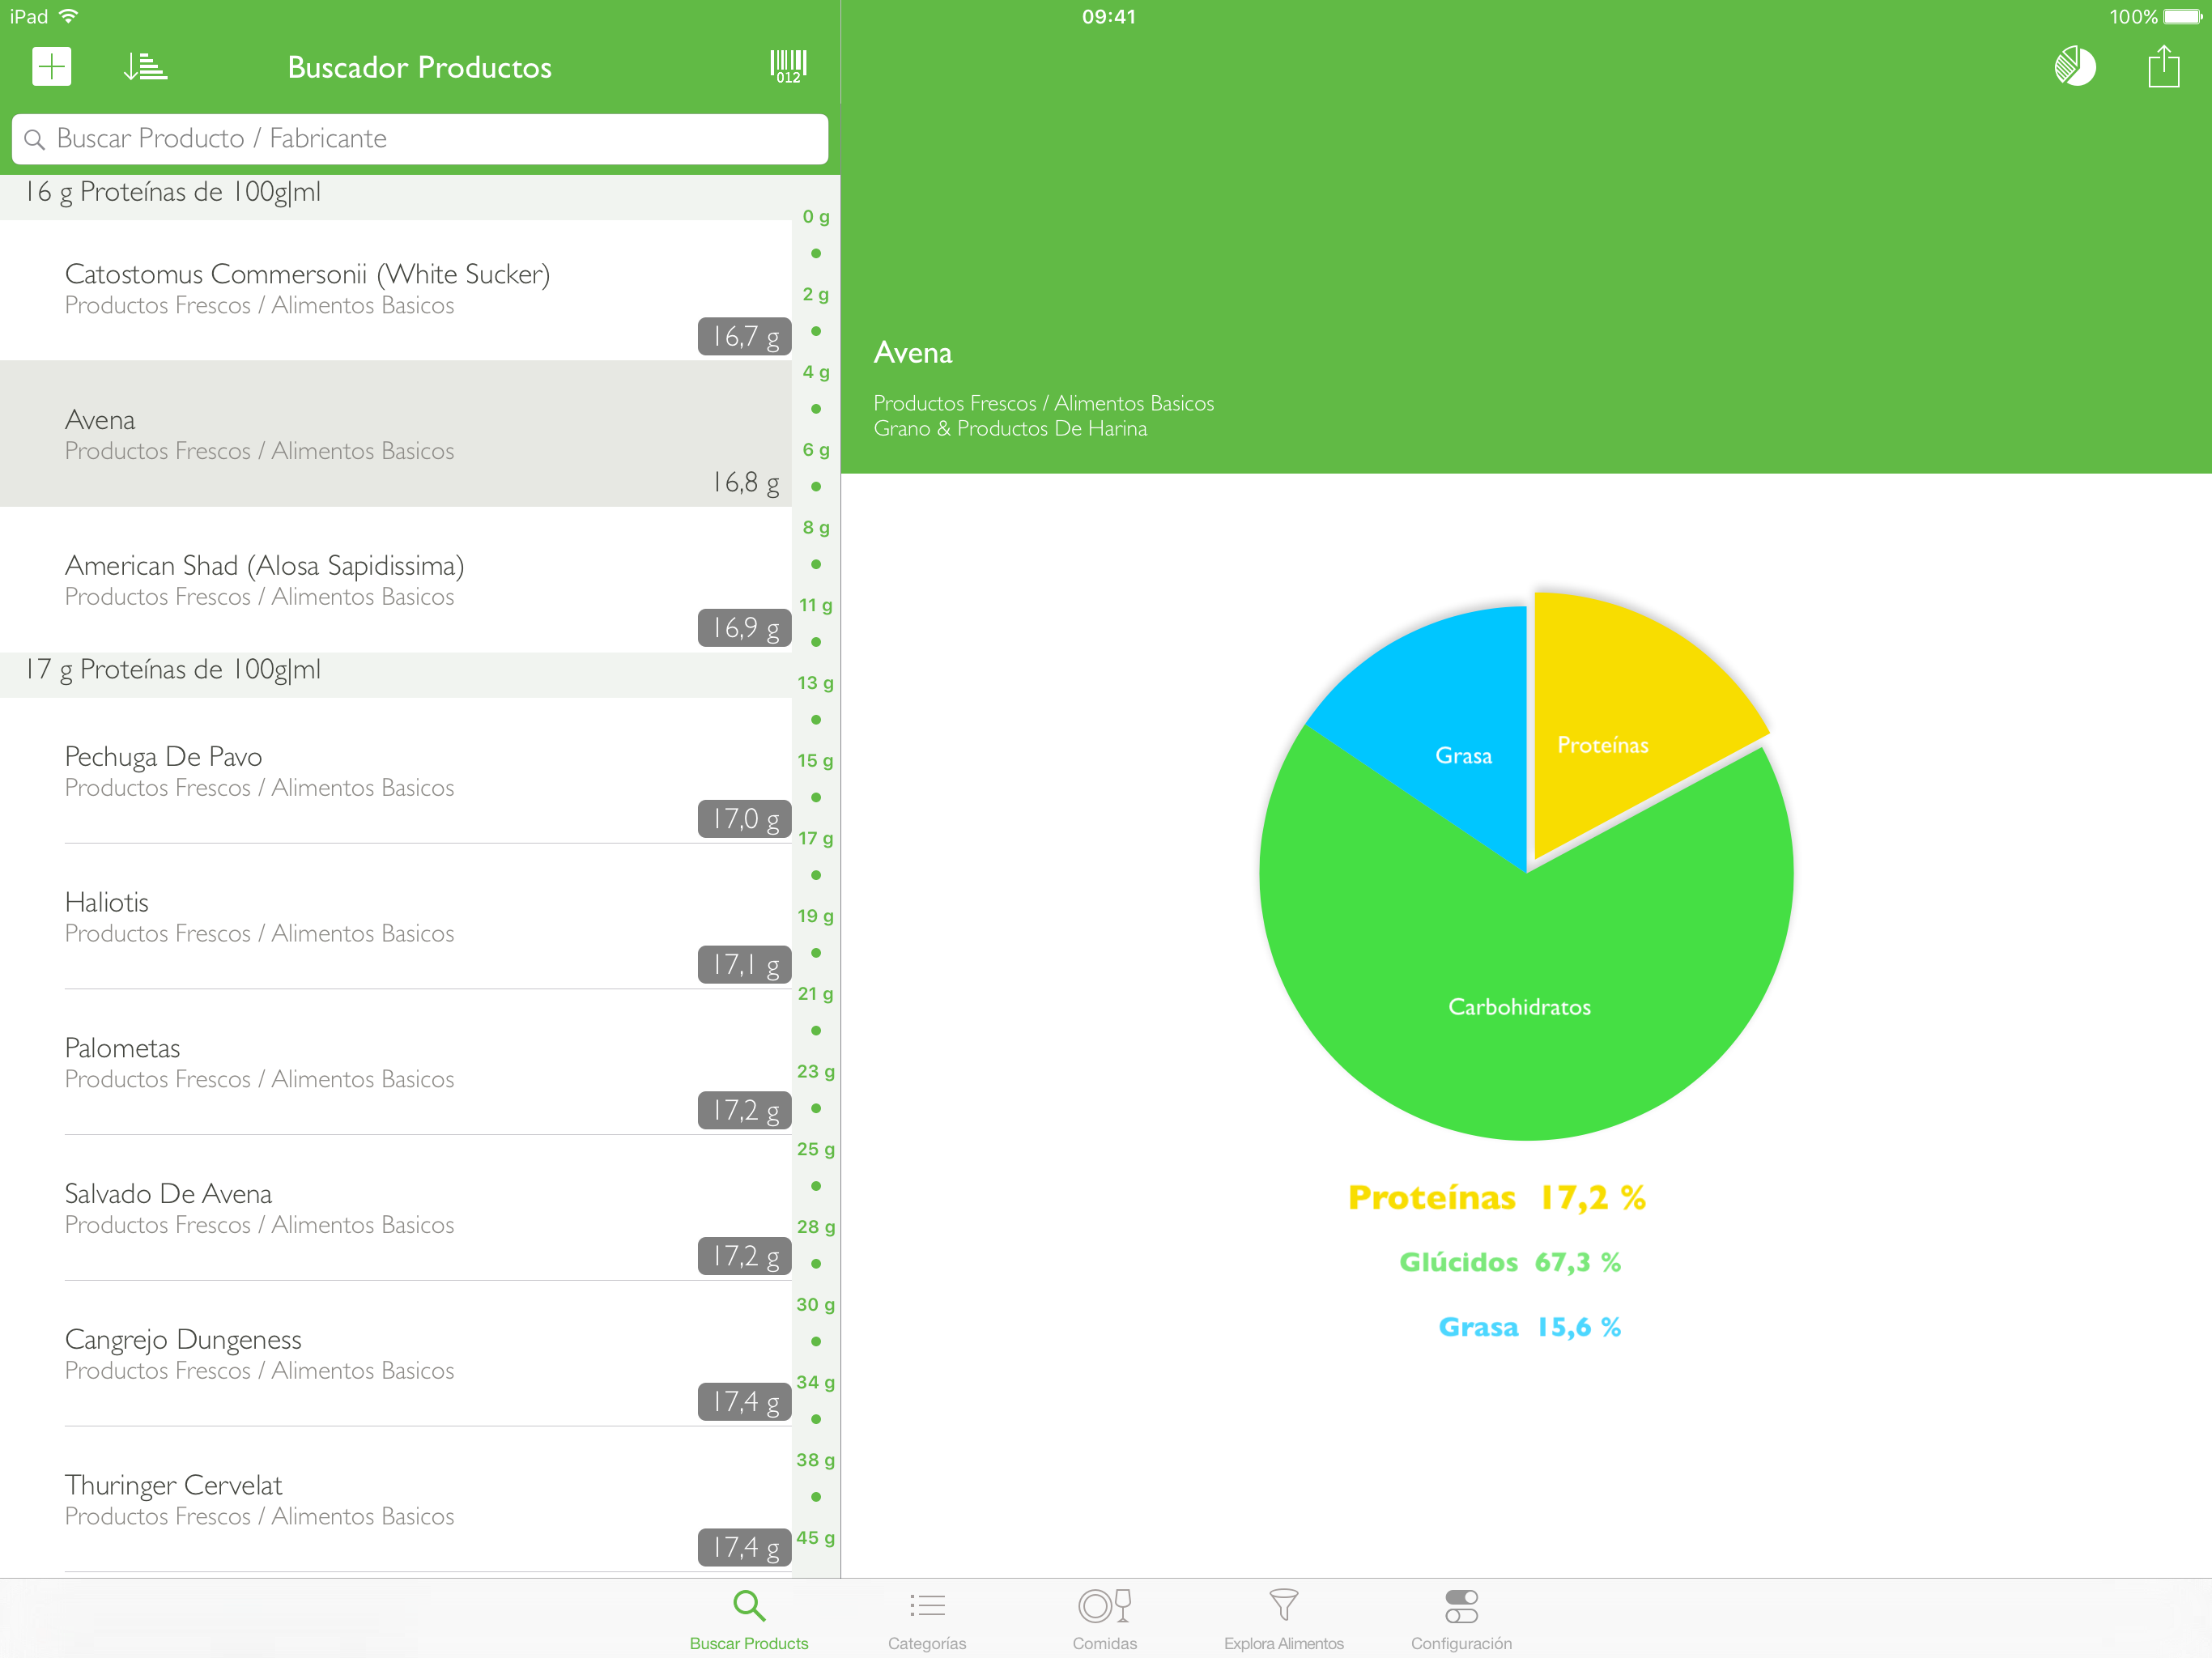Image resolution: width=2212 pixels, height=1658 pixels.
Task: Check the Wi-Fi status icon
Action: (x=69, y=16)
